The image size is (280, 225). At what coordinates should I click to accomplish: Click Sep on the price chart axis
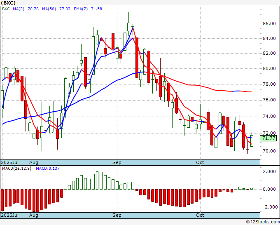pos(117,162)
